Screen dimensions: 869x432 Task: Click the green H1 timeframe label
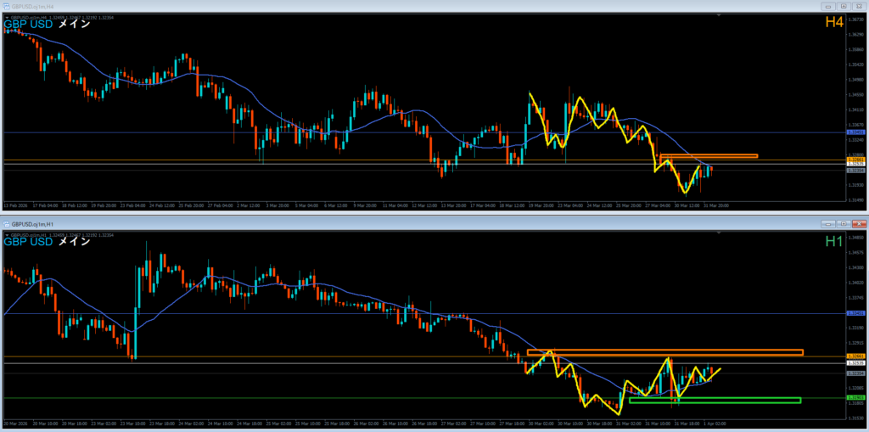pos(833,241)
